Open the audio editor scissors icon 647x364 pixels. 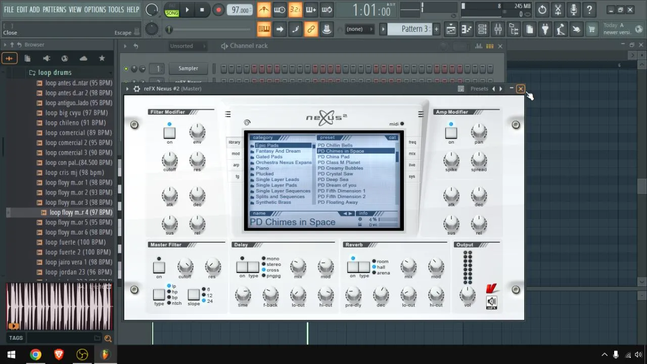tap(558, 10)
